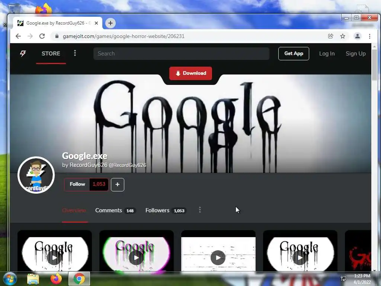381x286 pixels.
Task: Open a new tab with plus
Action: (x=110, y=23)
